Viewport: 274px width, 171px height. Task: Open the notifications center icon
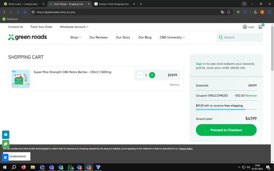268,167
